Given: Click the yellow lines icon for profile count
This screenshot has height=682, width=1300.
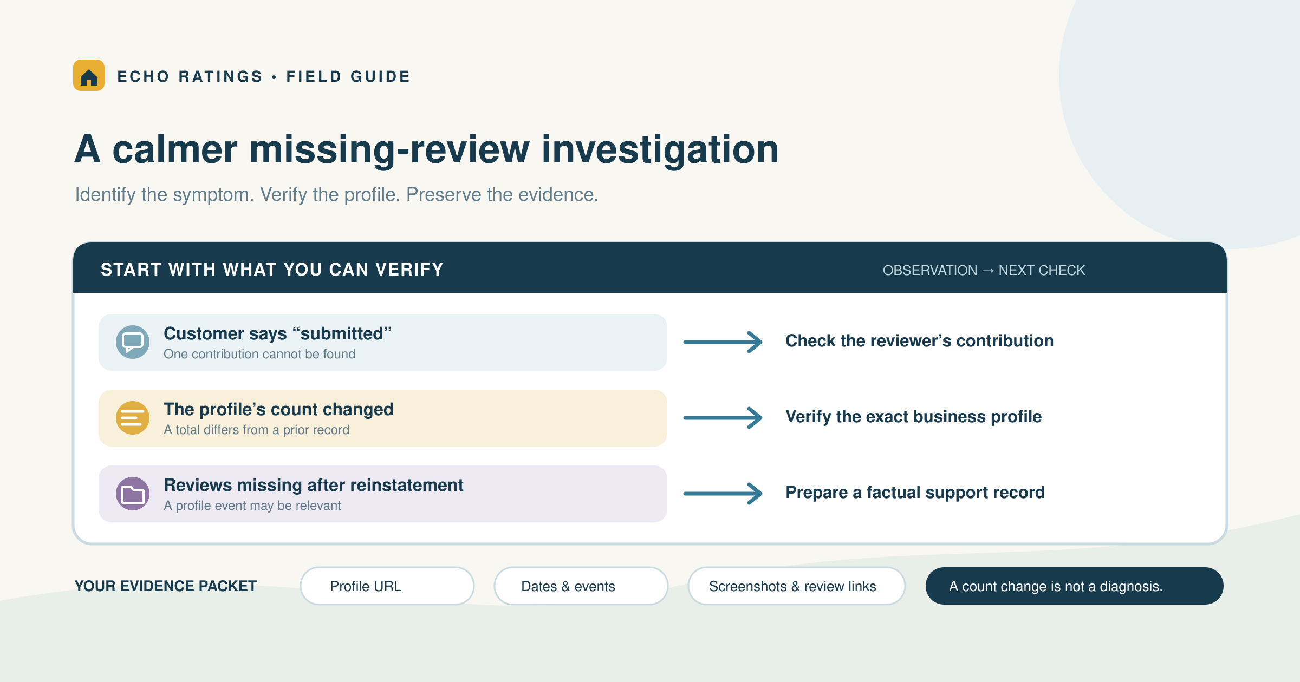Looking at the screenshot, I should pyautogui.click(x=133, y=418).
